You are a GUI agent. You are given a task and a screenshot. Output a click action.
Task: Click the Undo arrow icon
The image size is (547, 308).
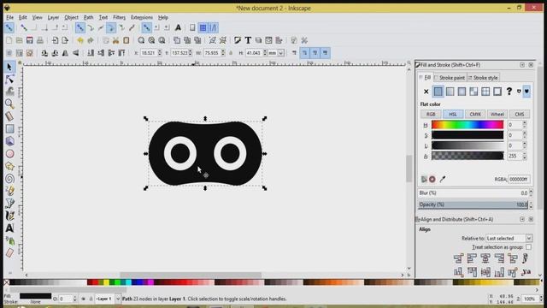click(80, 40)
